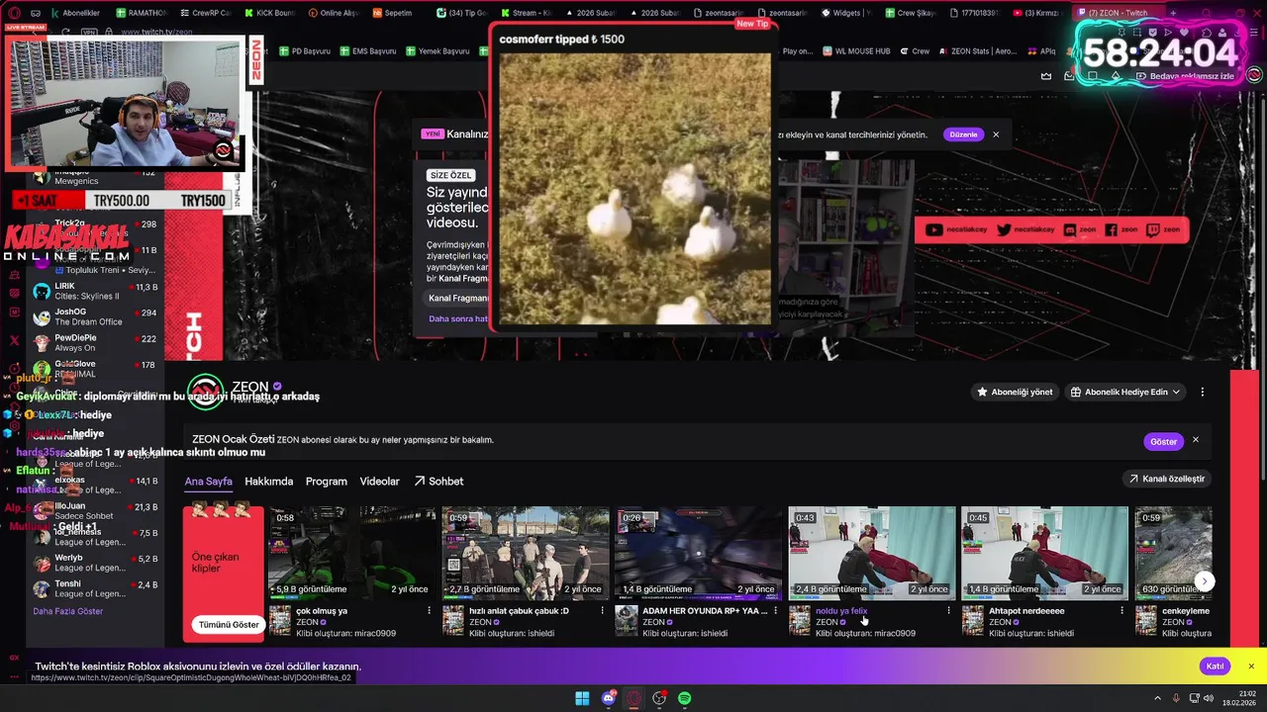Click the Katıl button on the Roblox banner
This screenshot has height=712, width=1267.
pos(1215,667)
